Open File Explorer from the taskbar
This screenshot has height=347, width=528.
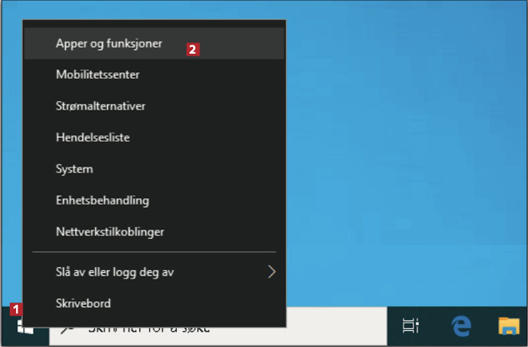(x=509, y=326)
